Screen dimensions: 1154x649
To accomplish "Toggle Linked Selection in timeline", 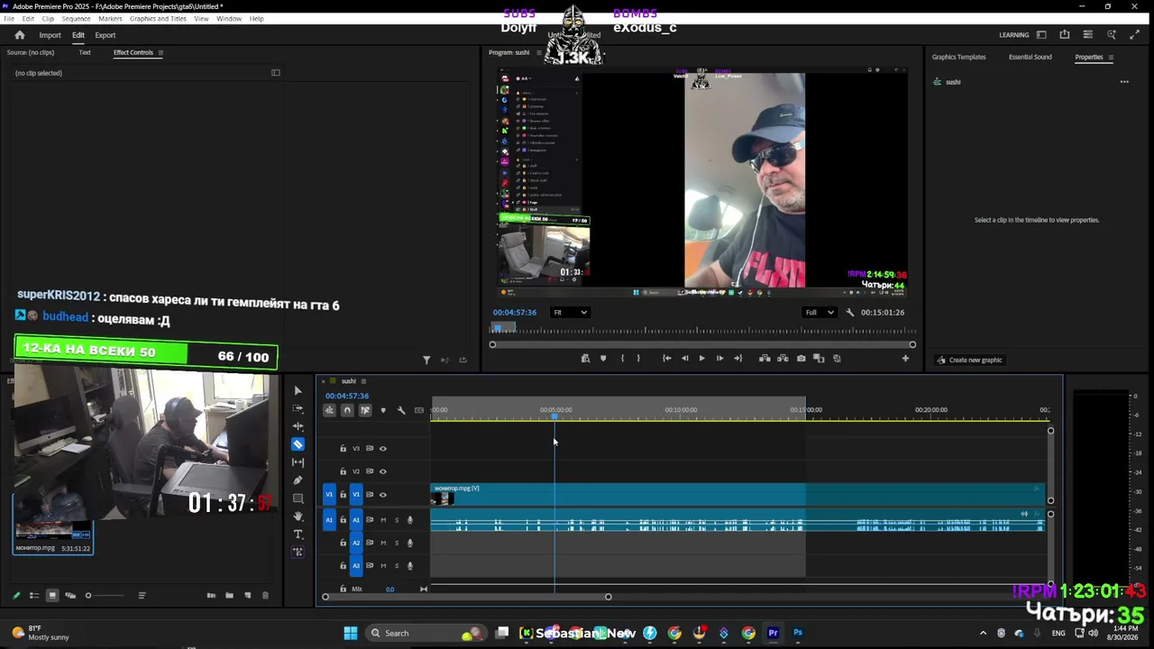I will [x=365, y=410].
